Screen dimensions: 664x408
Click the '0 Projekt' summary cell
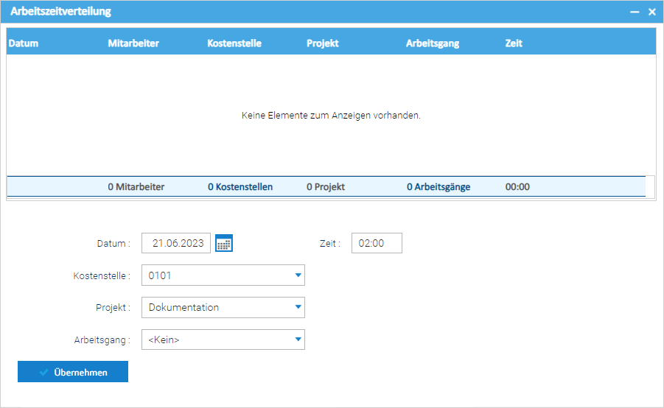click(x=326, y=187)
